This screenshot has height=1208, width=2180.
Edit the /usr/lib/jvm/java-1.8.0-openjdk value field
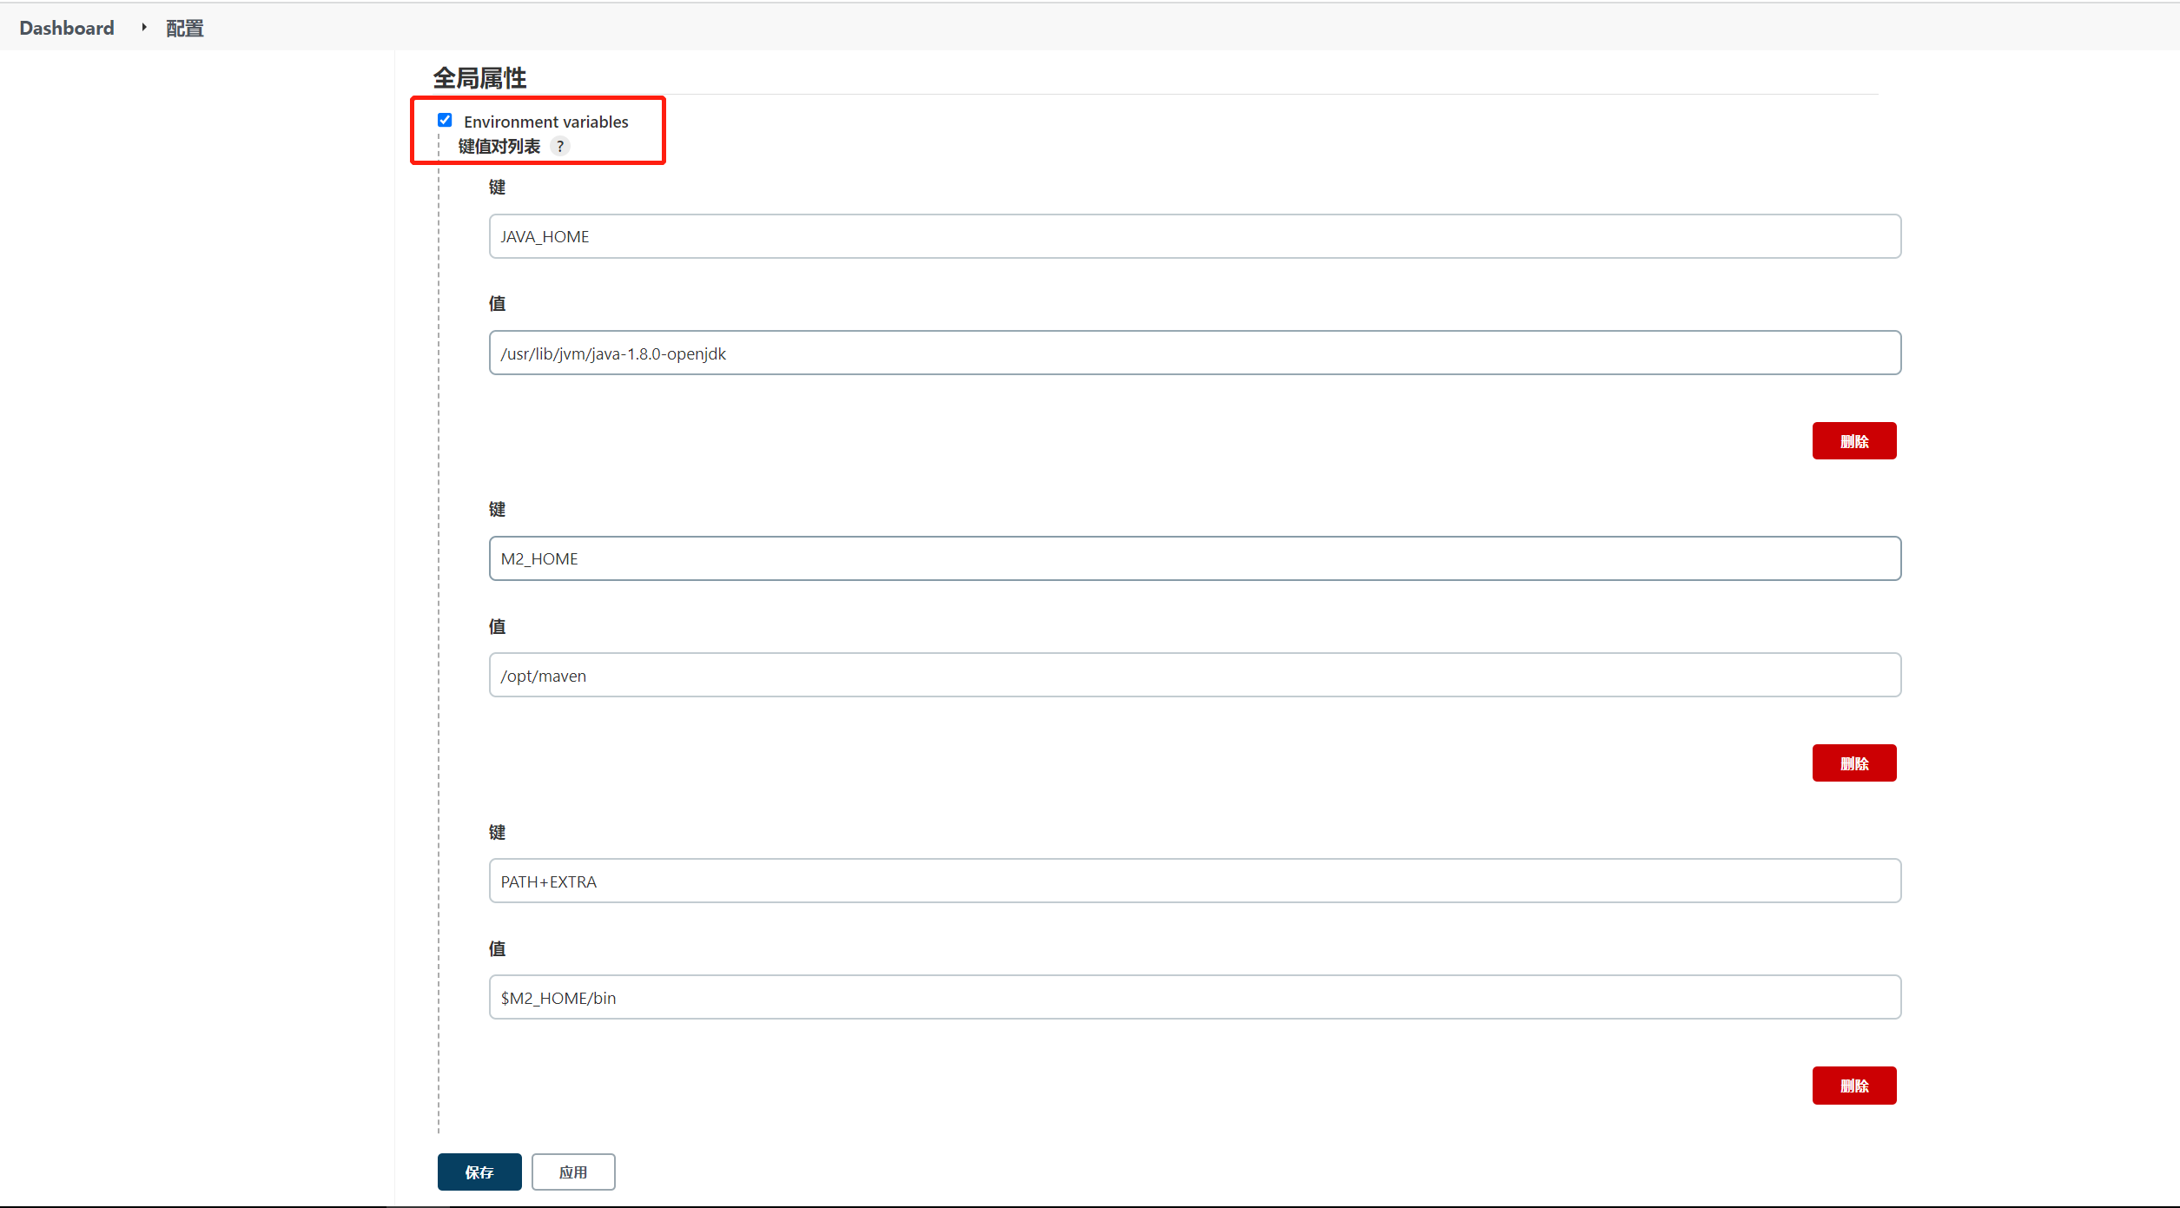[x=1195, y=353]
